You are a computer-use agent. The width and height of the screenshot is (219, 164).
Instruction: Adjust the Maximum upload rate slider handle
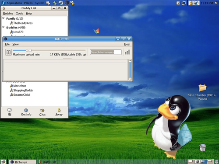click(x=28, y=50)
